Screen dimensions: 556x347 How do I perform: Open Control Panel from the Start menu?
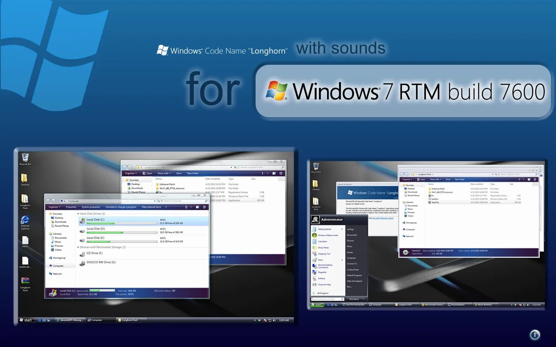[353, 270]
